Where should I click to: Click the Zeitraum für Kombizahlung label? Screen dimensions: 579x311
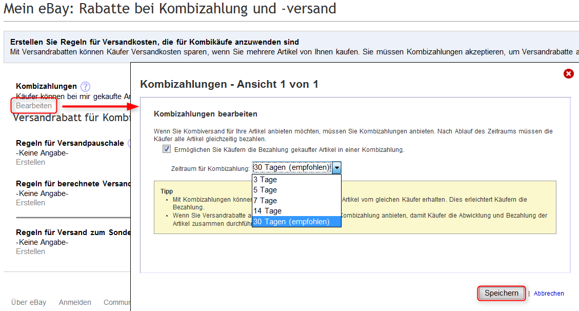coord(210,169)
